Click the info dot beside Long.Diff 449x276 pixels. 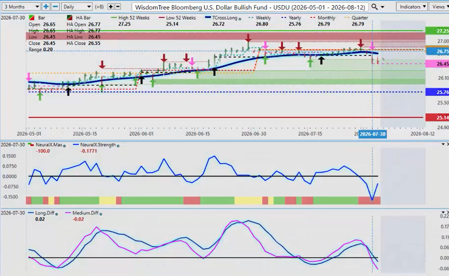tap(56, 214)
